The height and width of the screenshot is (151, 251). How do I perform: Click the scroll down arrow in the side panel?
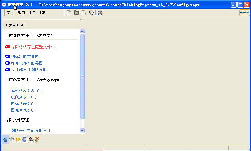[82, 130]
